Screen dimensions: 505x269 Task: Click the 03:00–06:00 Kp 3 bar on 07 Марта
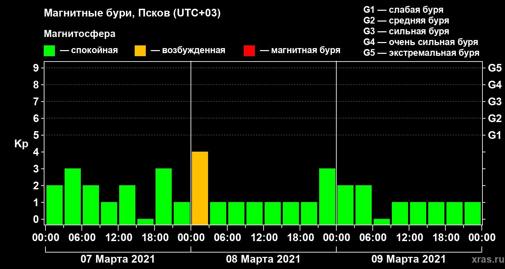pos(73,196)
